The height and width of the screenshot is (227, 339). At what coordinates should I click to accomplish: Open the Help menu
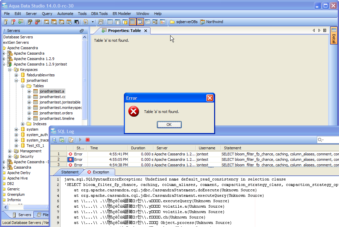click(x=158, y=14)
